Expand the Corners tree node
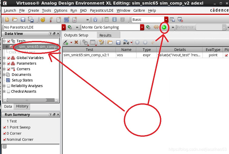 click(4, 69)
